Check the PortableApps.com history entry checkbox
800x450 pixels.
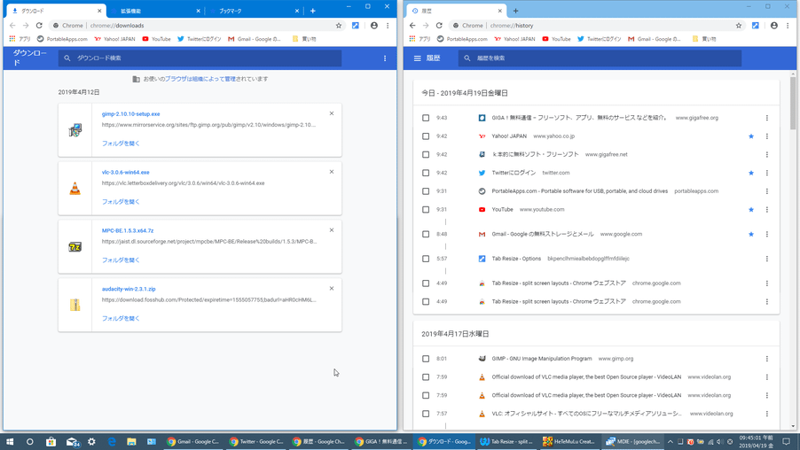tap(426, 191)
